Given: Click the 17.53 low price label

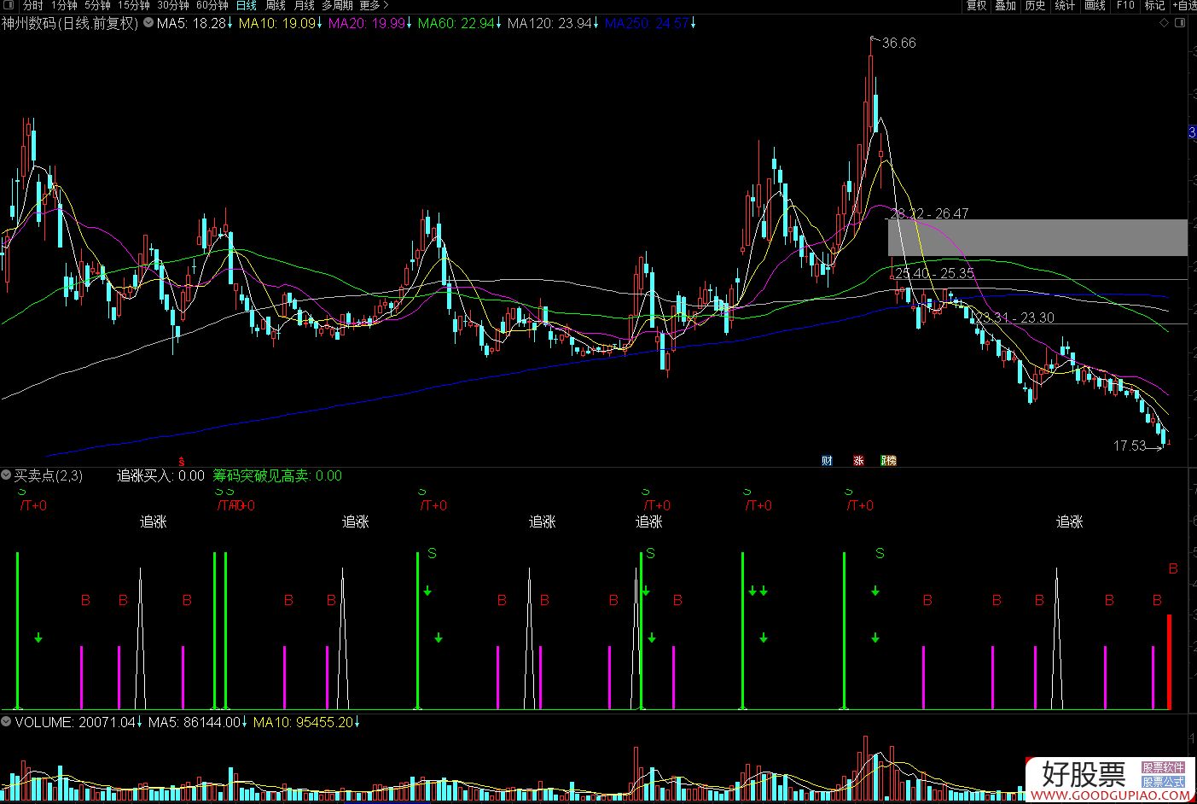Looking at the screenshot, I should 1130,446.
